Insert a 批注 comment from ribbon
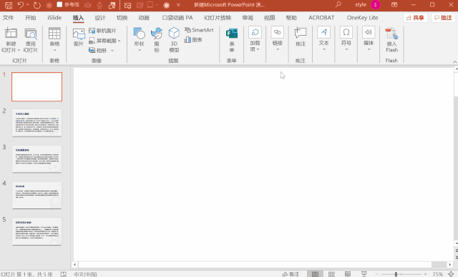This screenshot has height=277, width=458. (x=301, y=37)
